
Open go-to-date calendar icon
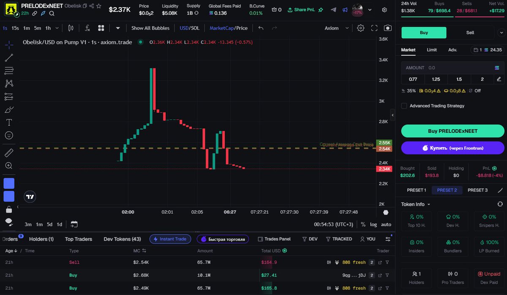point(74,224)
